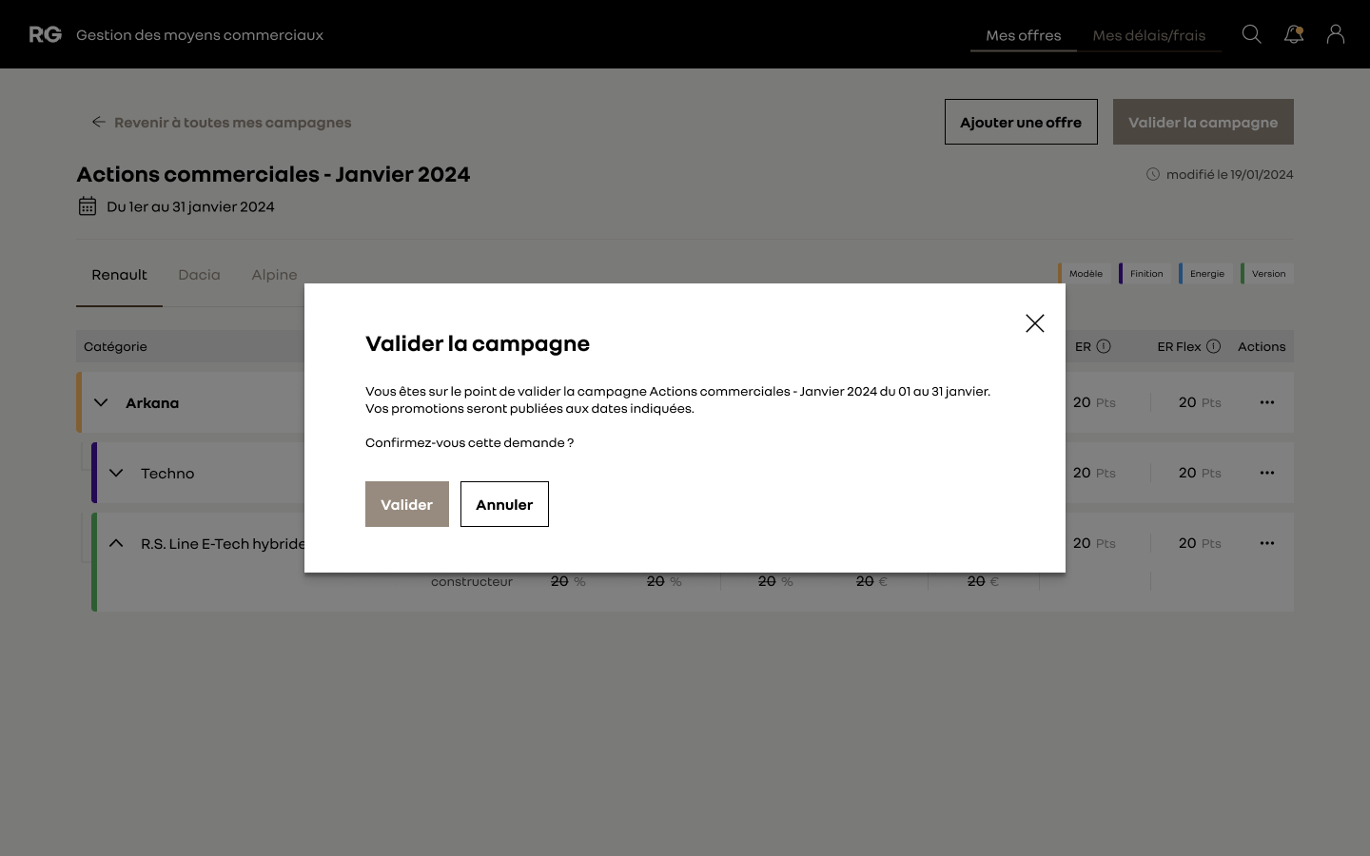Image resolution: width=1370 pixels, height=856 pixels.
Task: Click Annuler to cancel validation
Action: [x=504, y=504]
